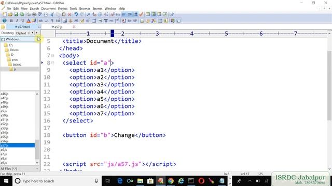Cut the selection with the scissors icon
332x186 pixels.
pos(52,14)
